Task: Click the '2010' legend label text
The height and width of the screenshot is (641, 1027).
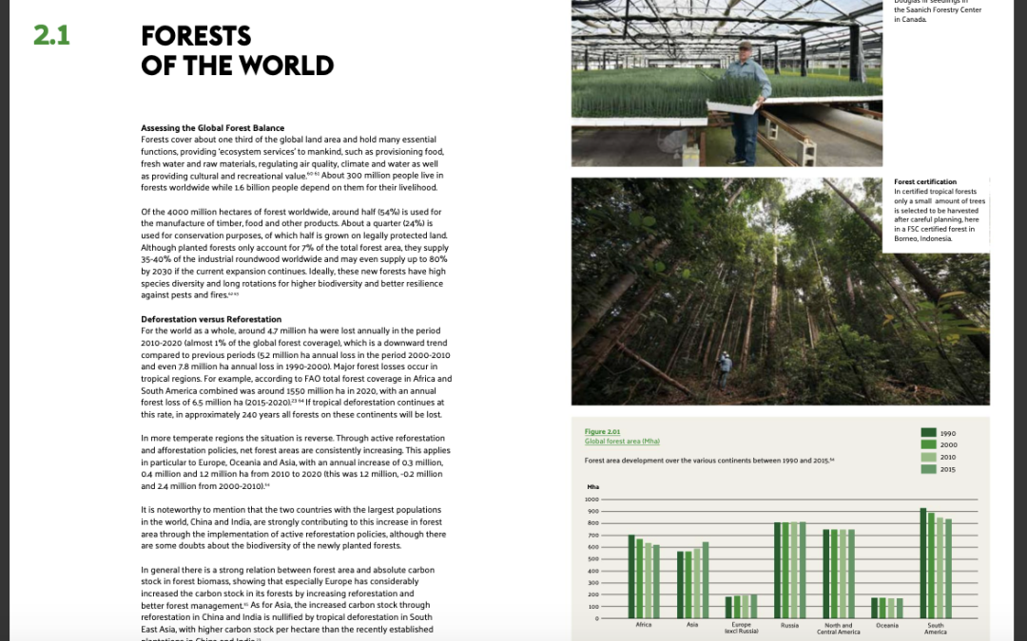Action: coord(948,457)
